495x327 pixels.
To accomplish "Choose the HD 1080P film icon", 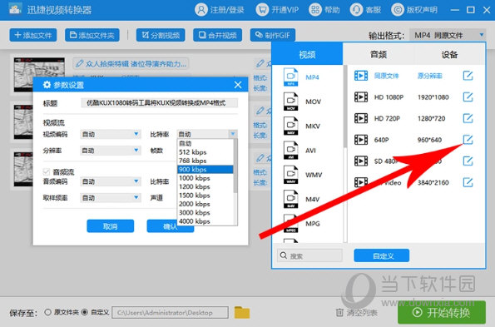I will click(x=361, y=97).
